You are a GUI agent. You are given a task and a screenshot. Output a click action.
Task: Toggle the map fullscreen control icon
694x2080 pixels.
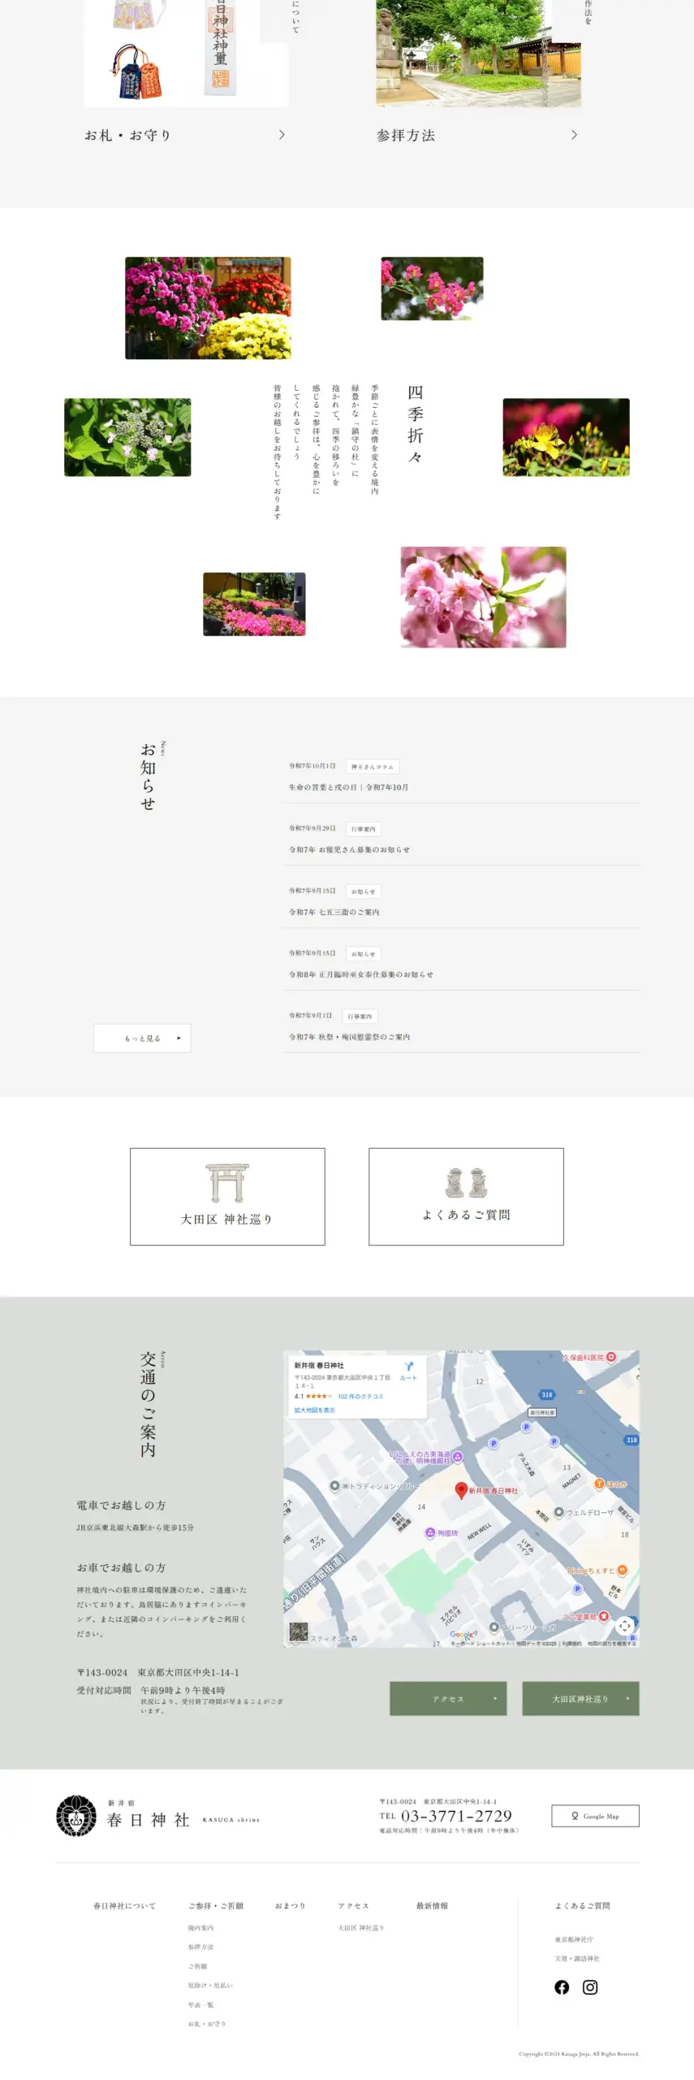[x=624, y=1624]
